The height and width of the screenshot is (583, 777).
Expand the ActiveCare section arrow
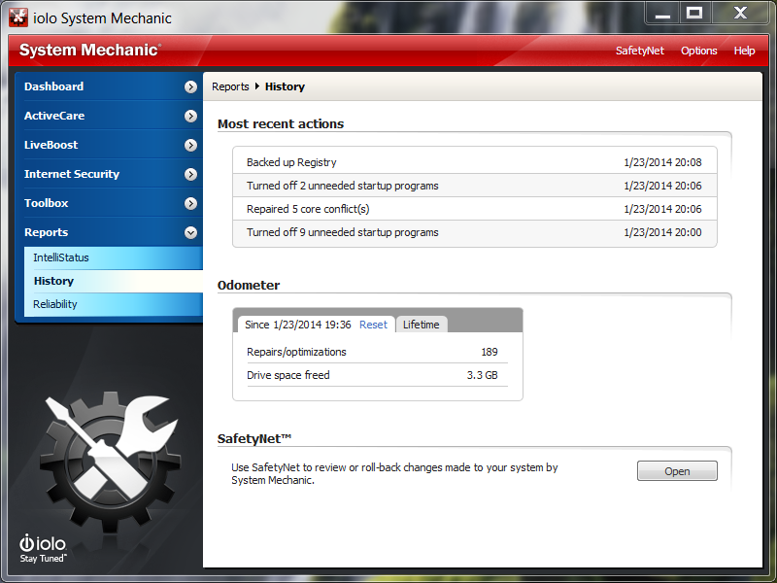tap(190, 116)
